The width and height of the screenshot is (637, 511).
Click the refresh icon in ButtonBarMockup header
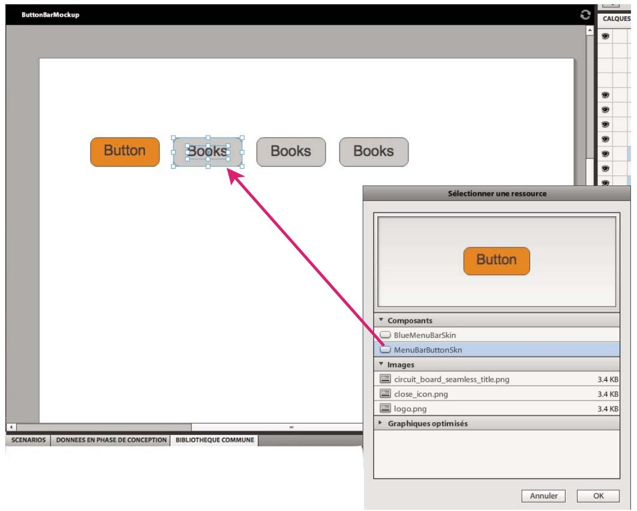coord(585,14)
